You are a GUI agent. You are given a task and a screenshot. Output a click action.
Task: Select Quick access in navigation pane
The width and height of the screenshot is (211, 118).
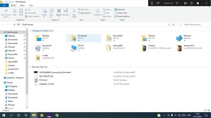point(12,32)
